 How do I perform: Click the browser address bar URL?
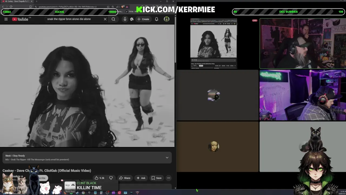tap(68, 7)
